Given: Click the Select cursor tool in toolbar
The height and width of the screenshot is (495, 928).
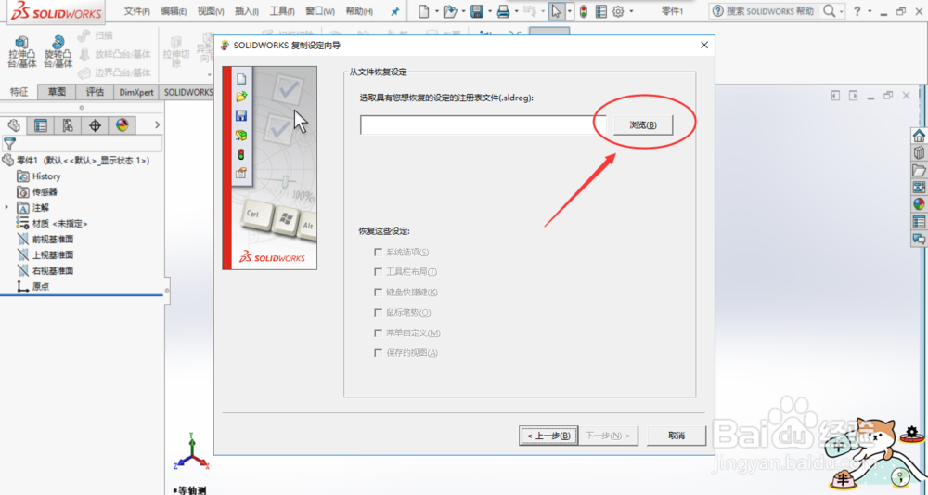Looking at the screenshot, I should (556, 11).
